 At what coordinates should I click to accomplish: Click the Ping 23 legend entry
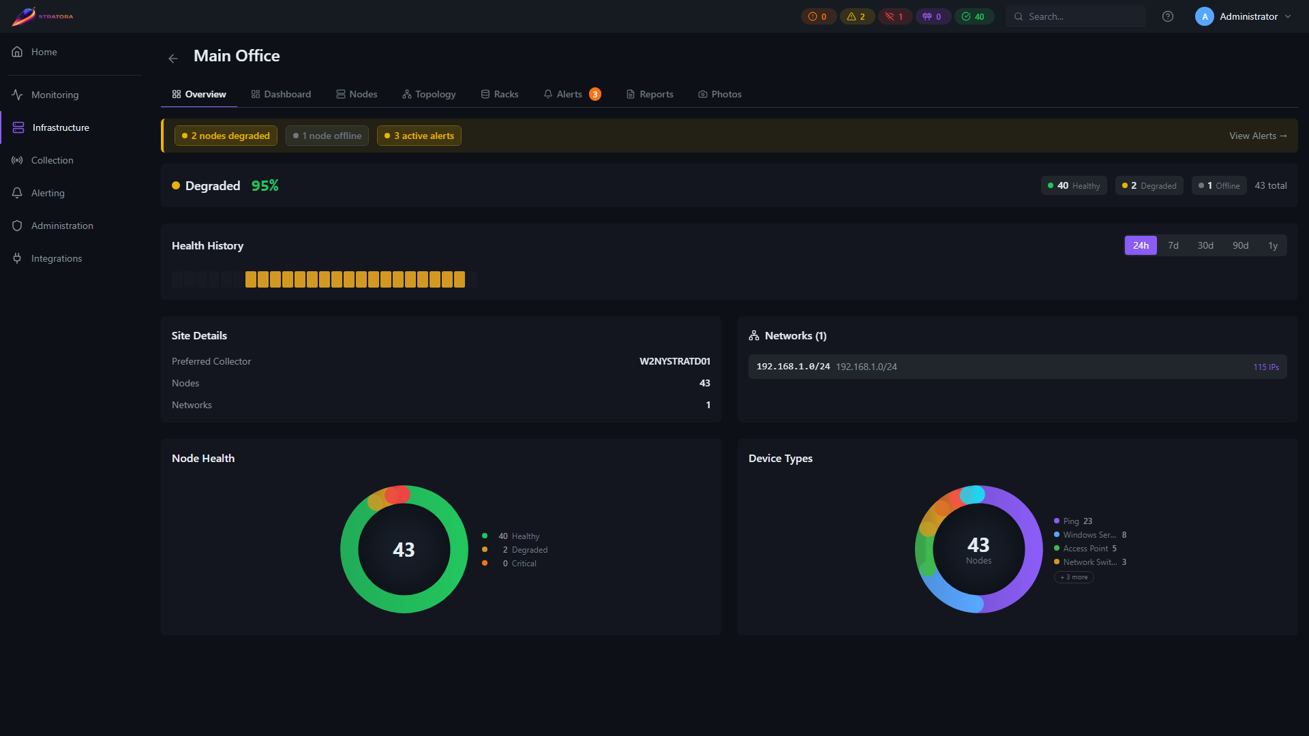point(1073,521)
